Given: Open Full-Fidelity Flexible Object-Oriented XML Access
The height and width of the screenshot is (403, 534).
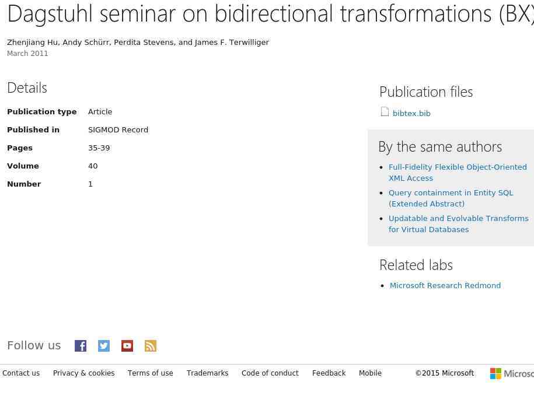Looking at the screenshot, I should pyautogui.click(x=458, y=173).
